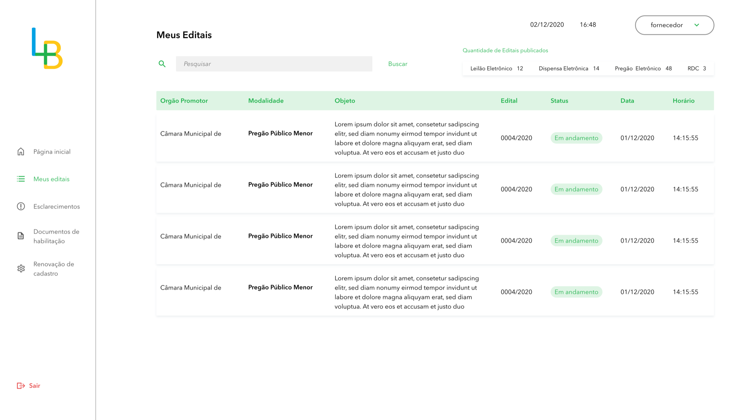Click 01/12/2020 date in the fourth row
Viewport: 751px width, 420px height.
coord(637,292)
